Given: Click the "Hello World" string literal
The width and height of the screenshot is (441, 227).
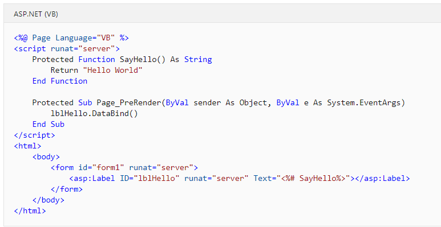Looking at the screenshot, I should [x=112, y=70].
